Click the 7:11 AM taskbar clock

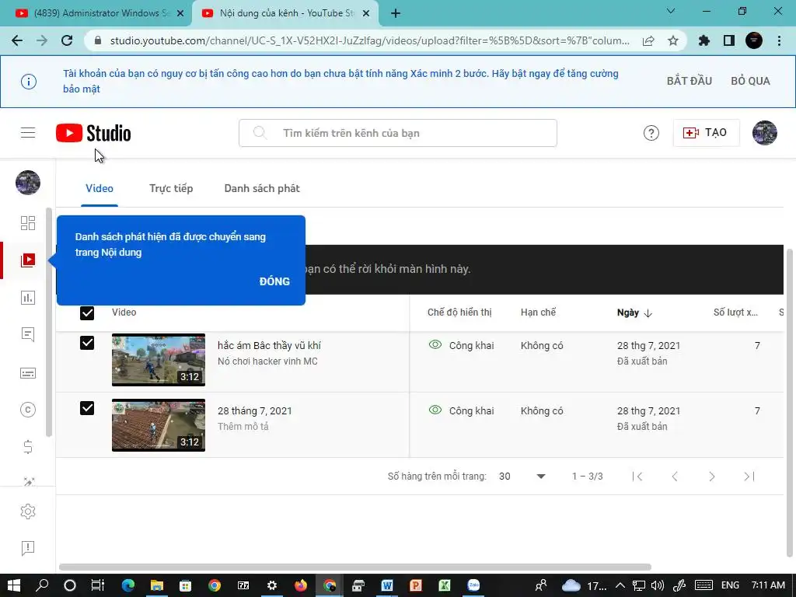768,585
